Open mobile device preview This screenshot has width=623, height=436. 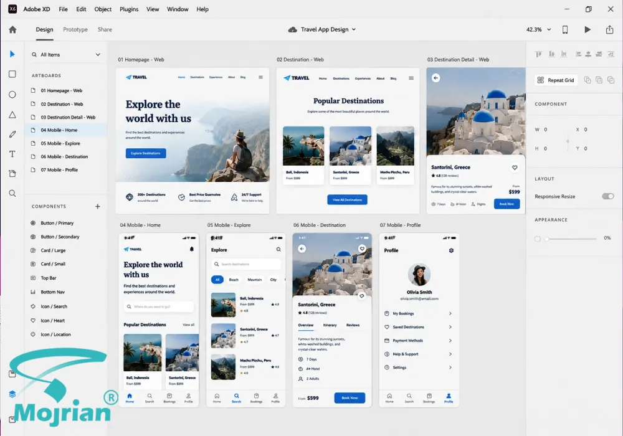click(x=565, y=29)
